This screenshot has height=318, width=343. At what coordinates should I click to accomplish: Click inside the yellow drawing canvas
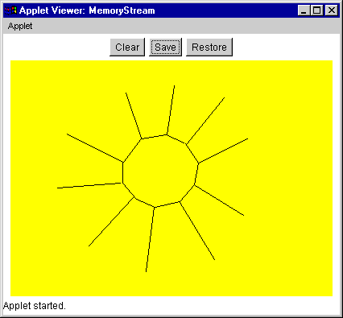pyautogui.click(x=171, y=178)
